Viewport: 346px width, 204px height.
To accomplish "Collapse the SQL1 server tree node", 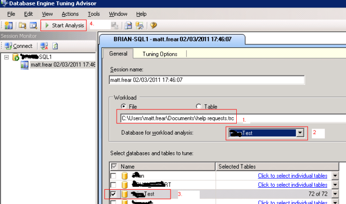I will (x=6, y=57).
